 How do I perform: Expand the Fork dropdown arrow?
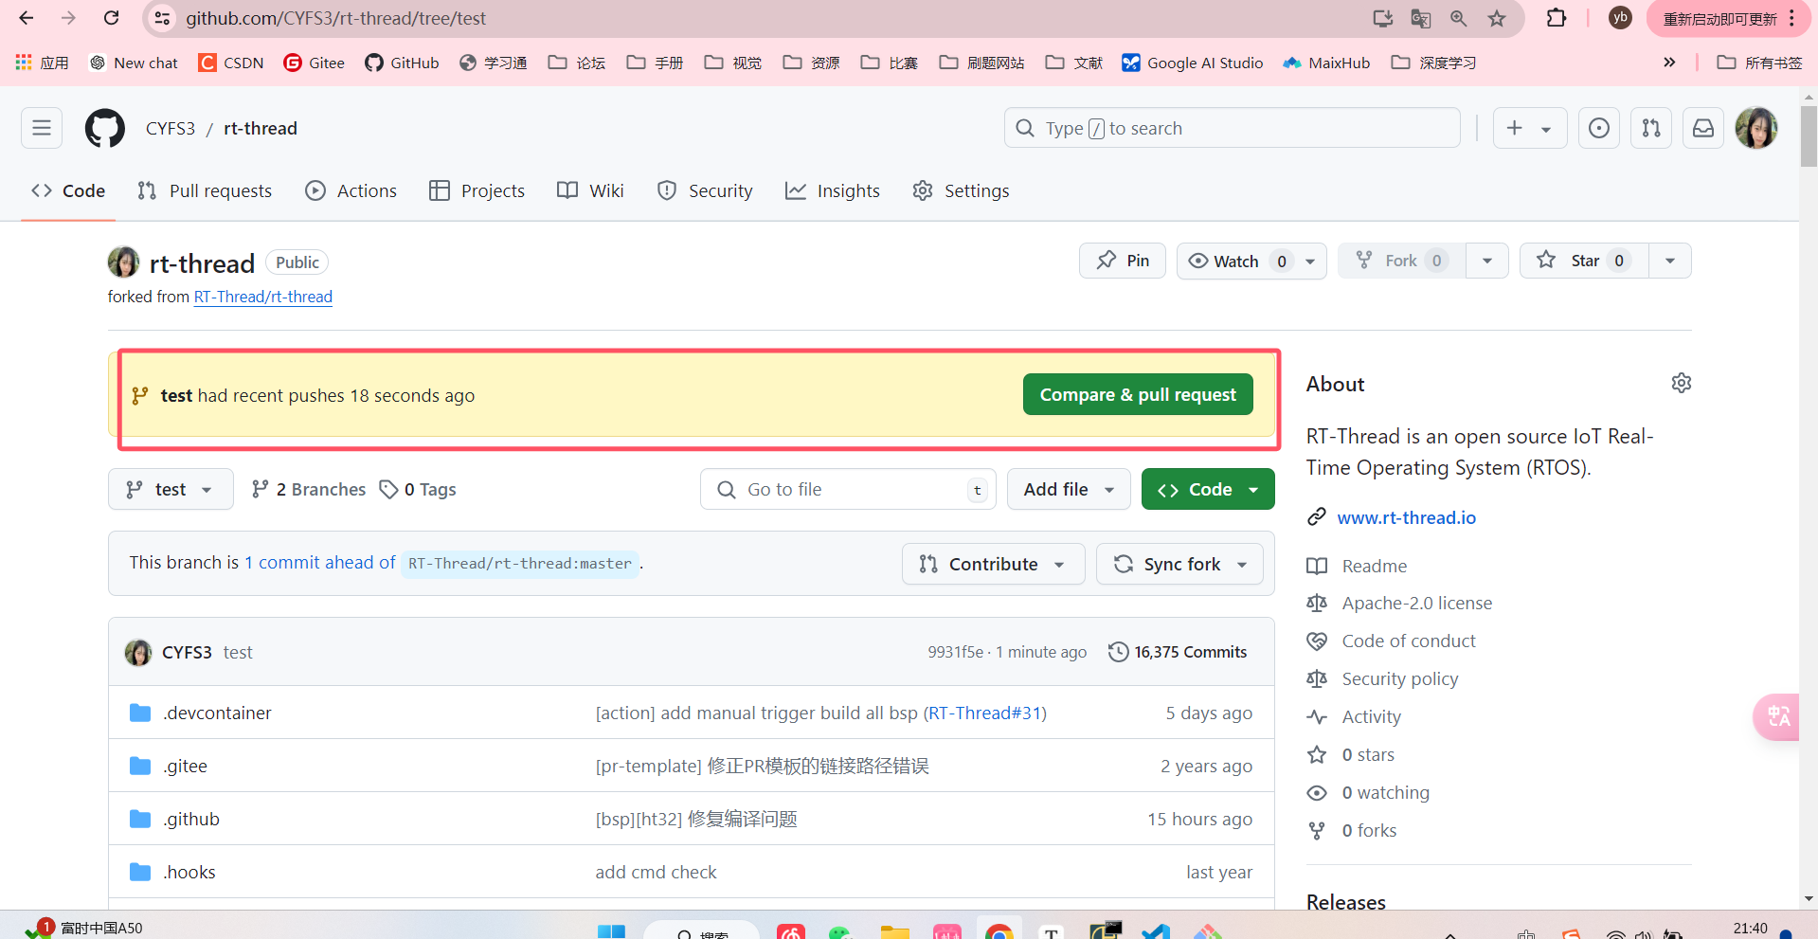pos(1487,261)
